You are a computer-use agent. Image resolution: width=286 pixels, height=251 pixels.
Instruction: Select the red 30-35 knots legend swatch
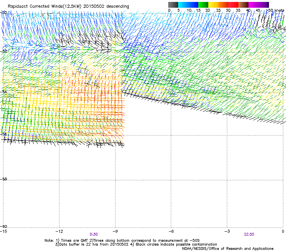pyautogui.click(x=233, y=5)
